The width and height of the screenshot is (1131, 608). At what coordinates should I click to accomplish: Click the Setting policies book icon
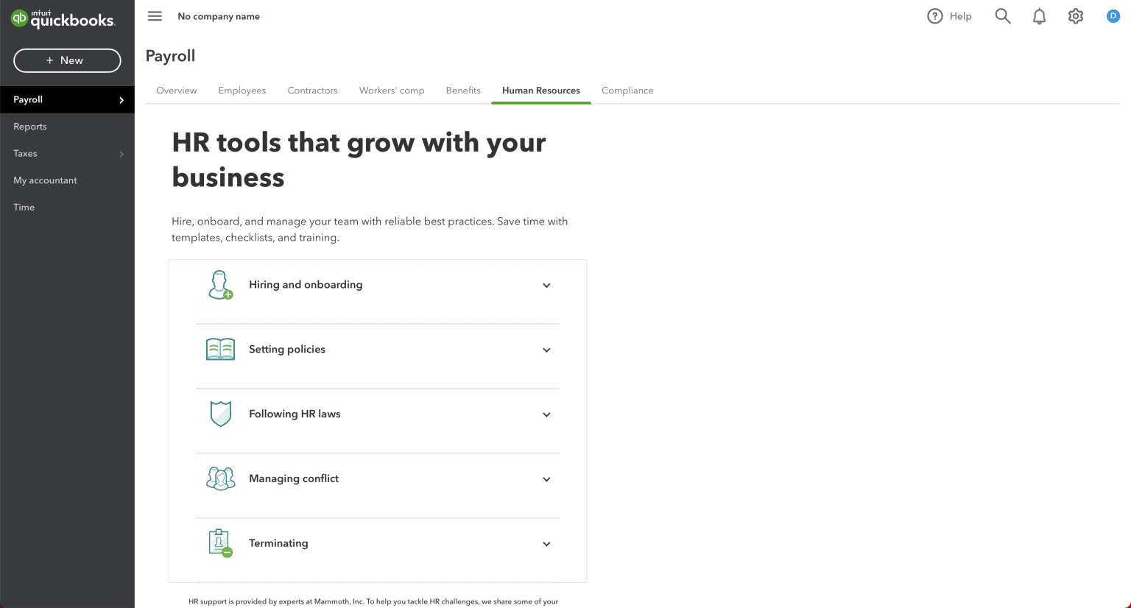220,349
